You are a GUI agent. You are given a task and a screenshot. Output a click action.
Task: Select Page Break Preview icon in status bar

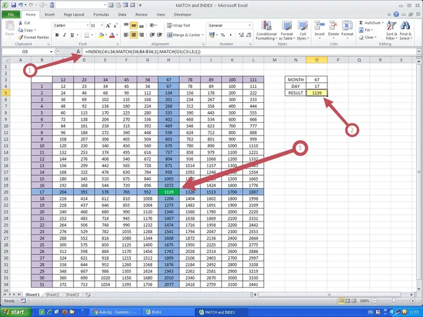353,301
